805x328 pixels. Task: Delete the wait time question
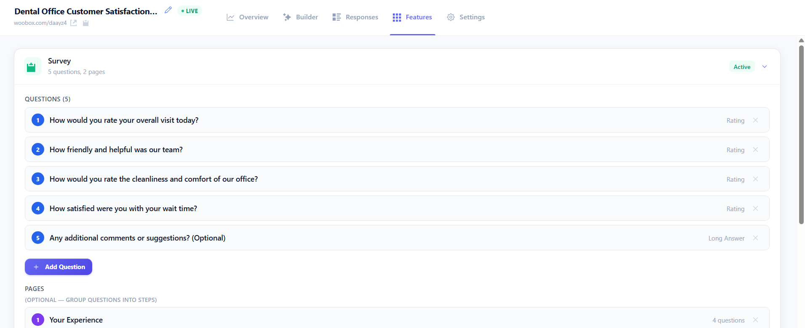pos(755,209)
